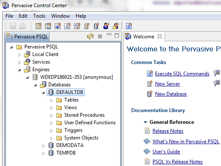Click the New Table toolbar icon
This screenshot has width=221, height=166.
(x=39, y=26)
